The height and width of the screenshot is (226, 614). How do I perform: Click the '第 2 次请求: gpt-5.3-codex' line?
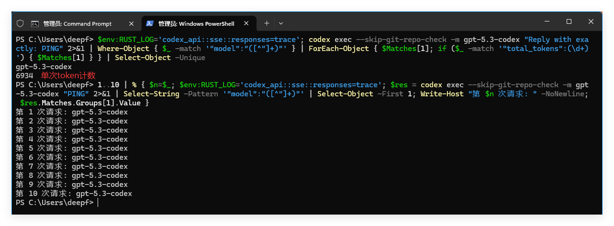72,121
